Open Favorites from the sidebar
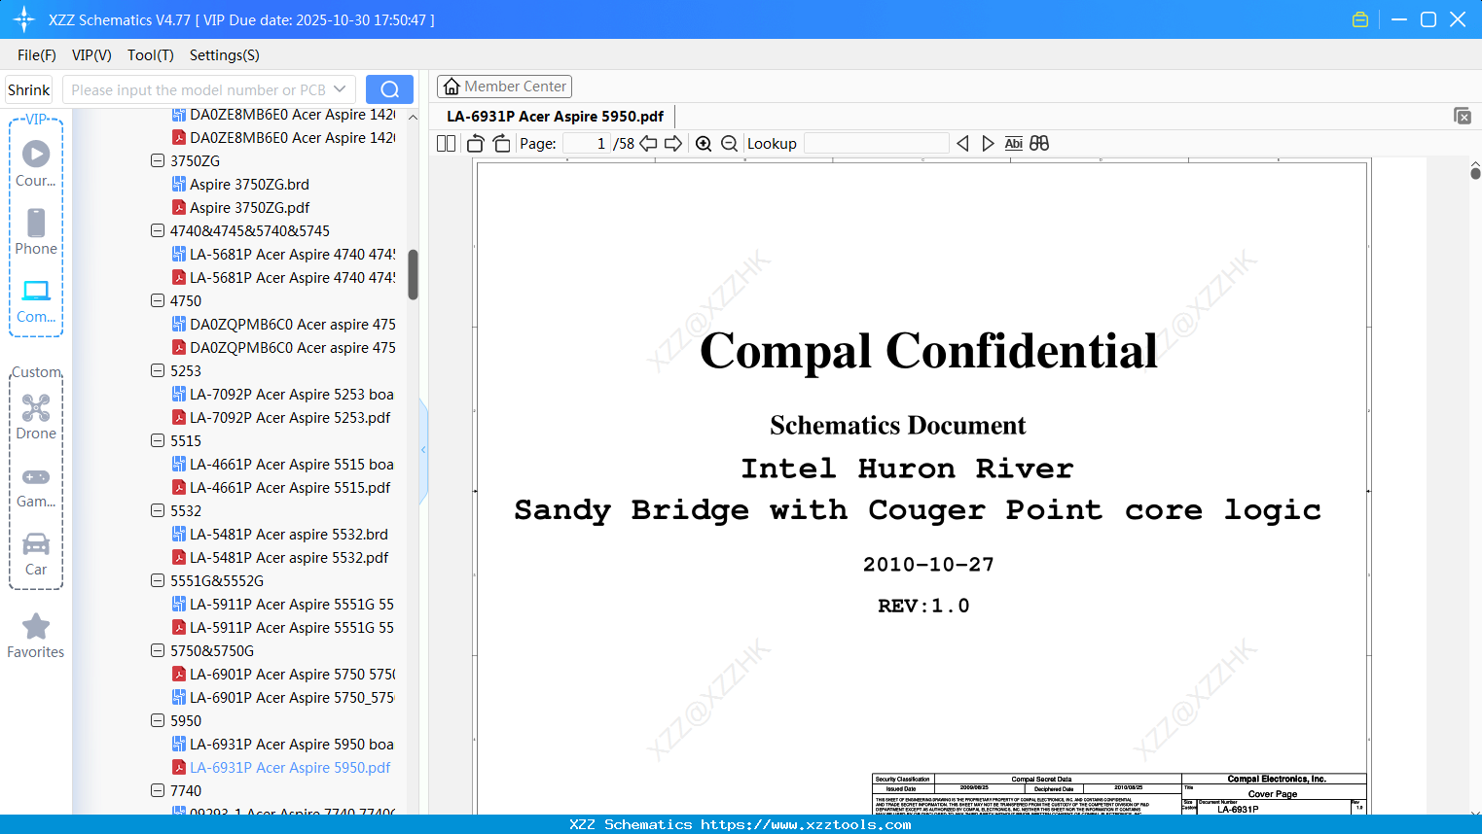The width and height of the screenshot is (1482, 834). pos(36,636)
